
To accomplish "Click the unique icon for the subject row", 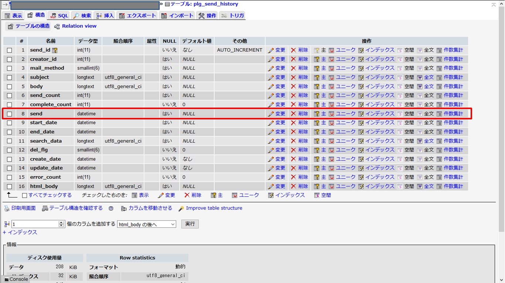I will coord(331,77).
